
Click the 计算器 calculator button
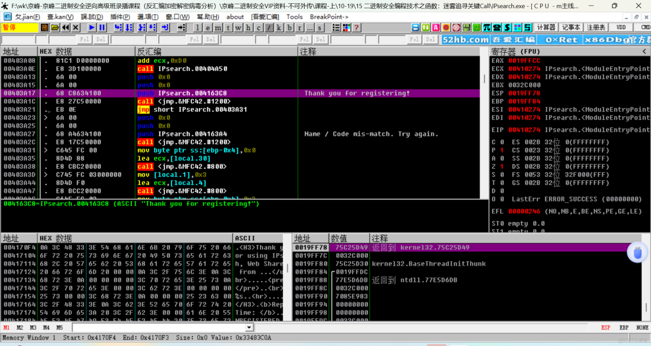coord(546,28)
